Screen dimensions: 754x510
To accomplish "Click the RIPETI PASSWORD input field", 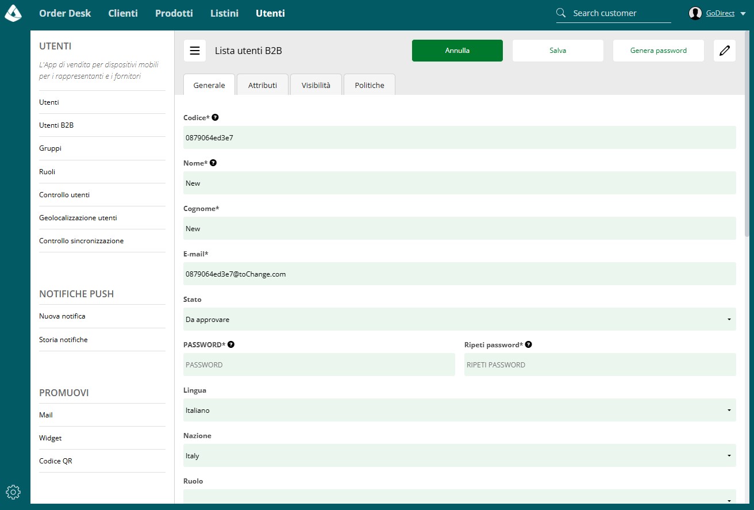I will click(x=600, y=365).
